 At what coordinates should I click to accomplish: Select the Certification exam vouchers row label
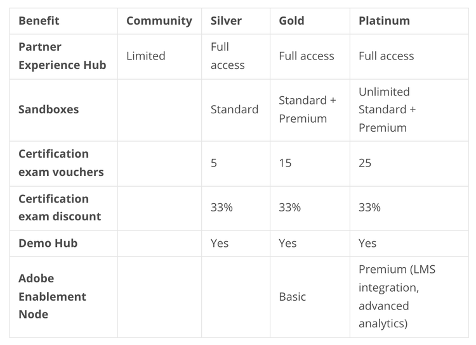point(61,163)
